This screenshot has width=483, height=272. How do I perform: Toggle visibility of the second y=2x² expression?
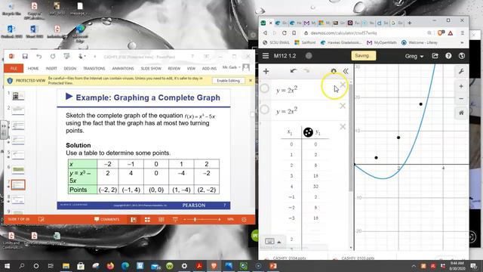(x=264, y=109)
